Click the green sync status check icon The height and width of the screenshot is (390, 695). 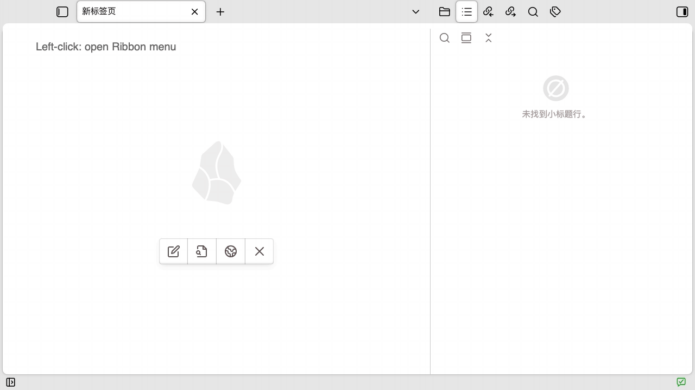click(x=681, y=382)
